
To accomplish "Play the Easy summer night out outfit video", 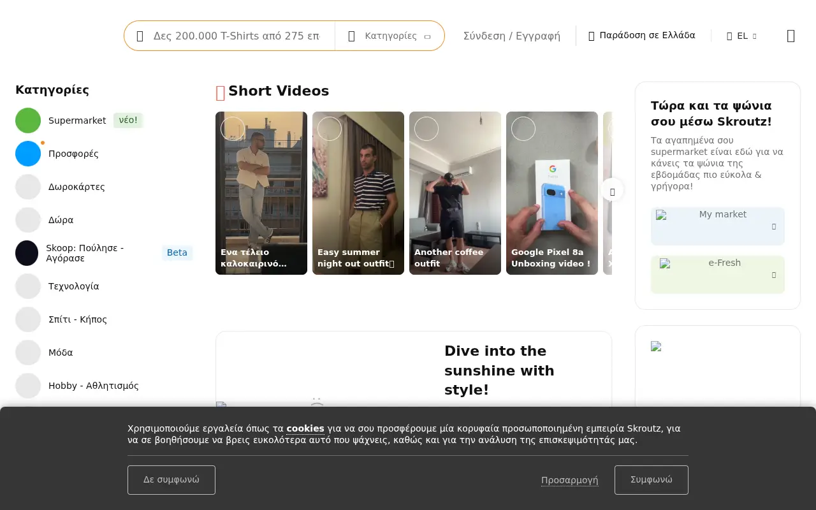I will tap(358, 193).
